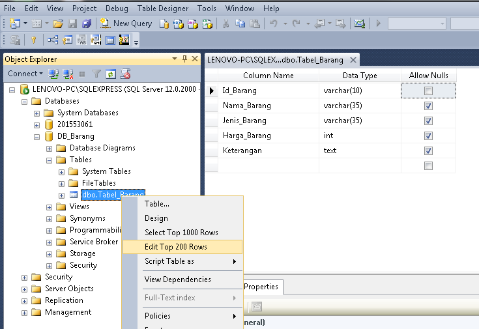The image size is (479, 329).
Task: Open a Database Engine Query via toolbar icon
Action: click(x=164, y=23)
